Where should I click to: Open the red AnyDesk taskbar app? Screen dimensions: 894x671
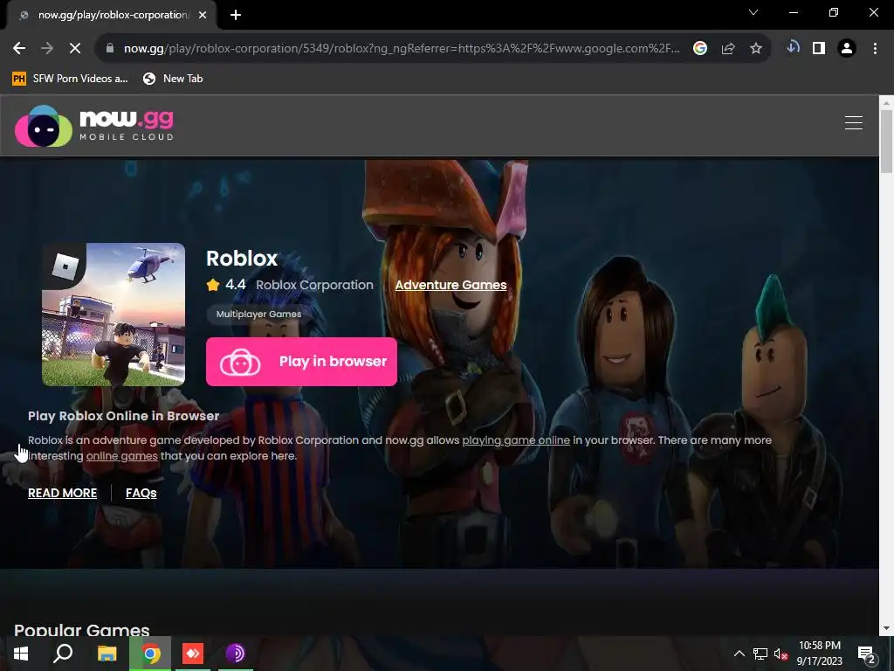pos(193,654)
